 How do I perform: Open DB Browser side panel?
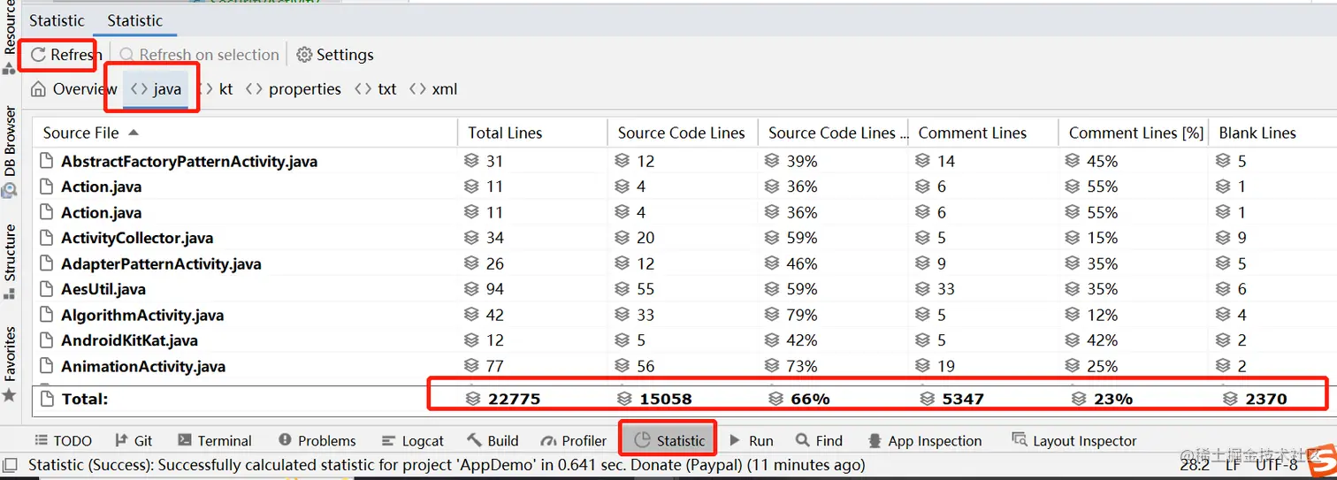[x=10, y=150]
